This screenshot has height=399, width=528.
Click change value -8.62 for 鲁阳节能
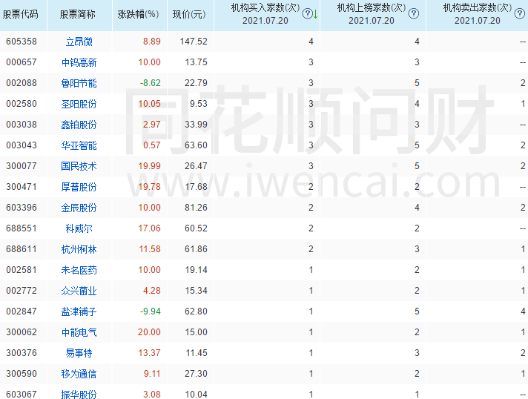151,83
